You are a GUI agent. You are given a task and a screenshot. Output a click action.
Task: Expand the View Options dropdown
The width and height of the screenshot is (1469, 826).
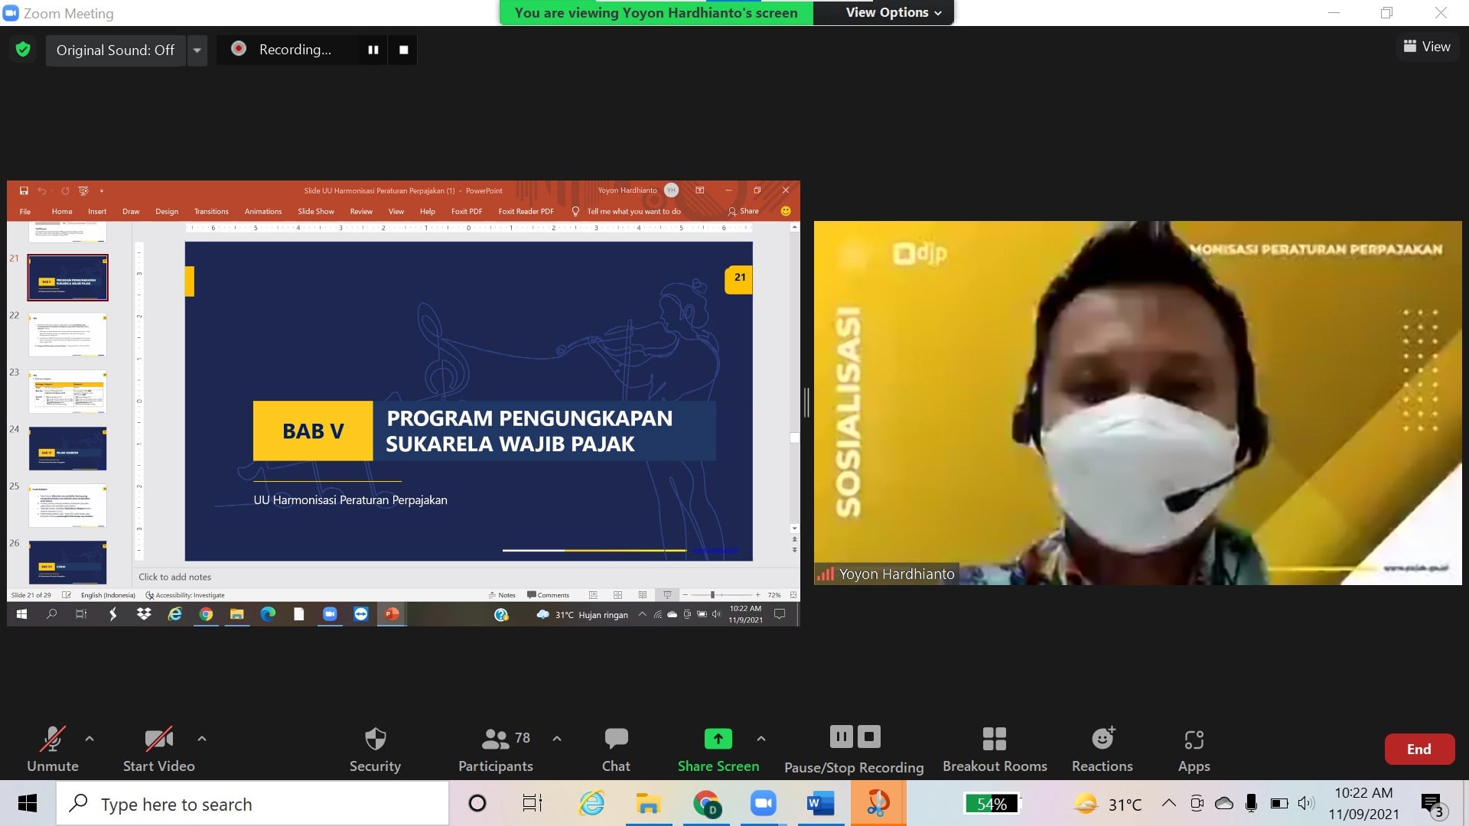[893, 12]
